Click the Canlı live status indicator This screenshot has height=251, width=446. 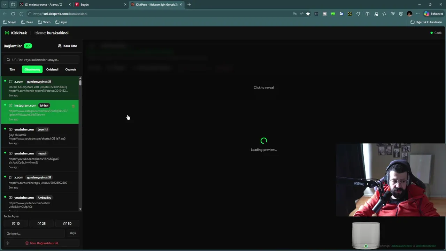(x=436, y=33)
